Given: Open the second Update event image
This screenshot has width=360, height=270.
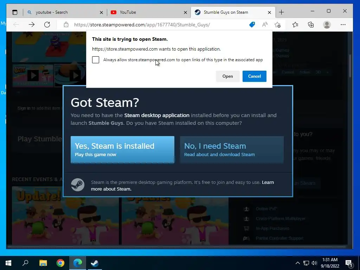Looking at the screenshot, I should coord(175,221).
